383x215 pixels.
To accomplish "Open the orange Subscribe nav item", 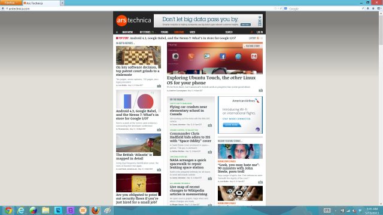I will tap(179, 32).
